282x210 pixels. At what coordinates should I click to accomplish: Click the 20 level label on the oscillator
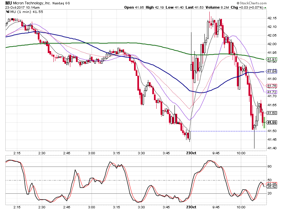click(x=270, y=193)
